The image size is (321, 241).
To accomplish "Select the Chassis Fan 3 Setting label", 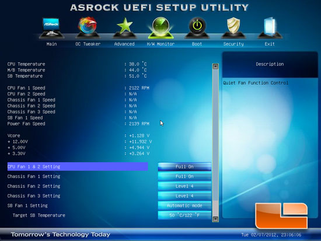I will tap(34, 196).
